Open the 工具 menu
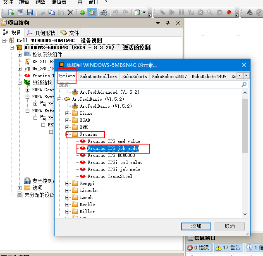Image resolution: width=263 pixels, height=256 pixels. pyautogui.click(x=77, y=2)
